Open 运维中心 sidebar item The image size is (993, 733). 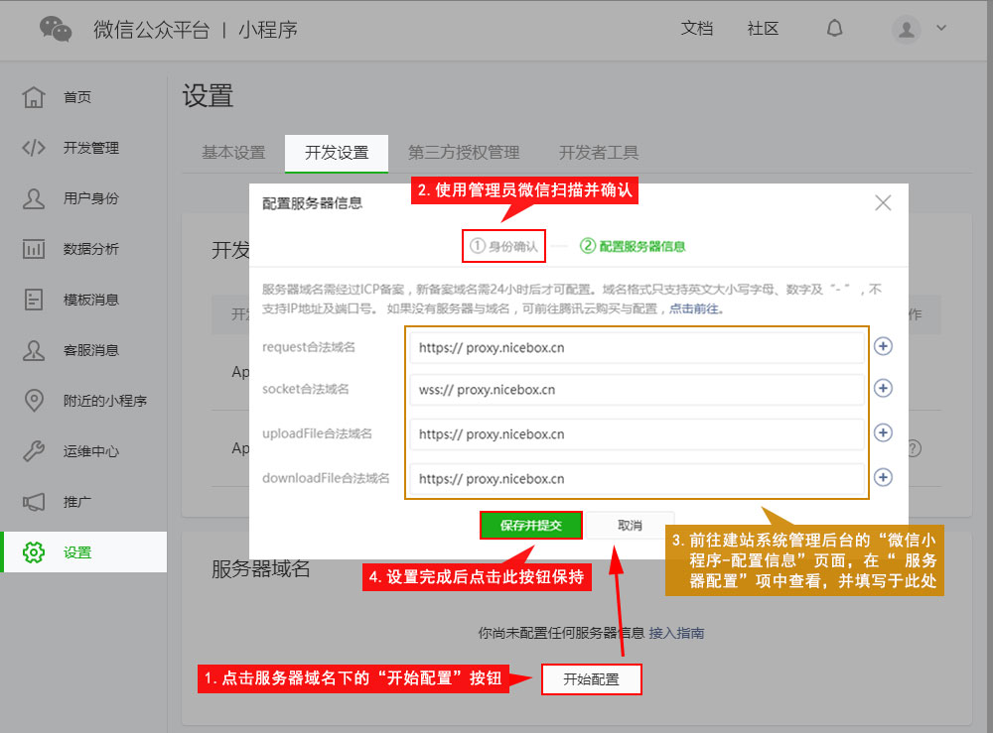point(90,451)
